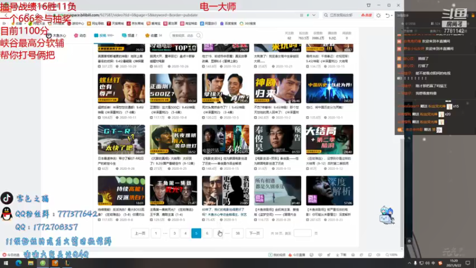Screen dimensions: 476x268
Task: Click the volume tray icon
Action: (427, 263)
